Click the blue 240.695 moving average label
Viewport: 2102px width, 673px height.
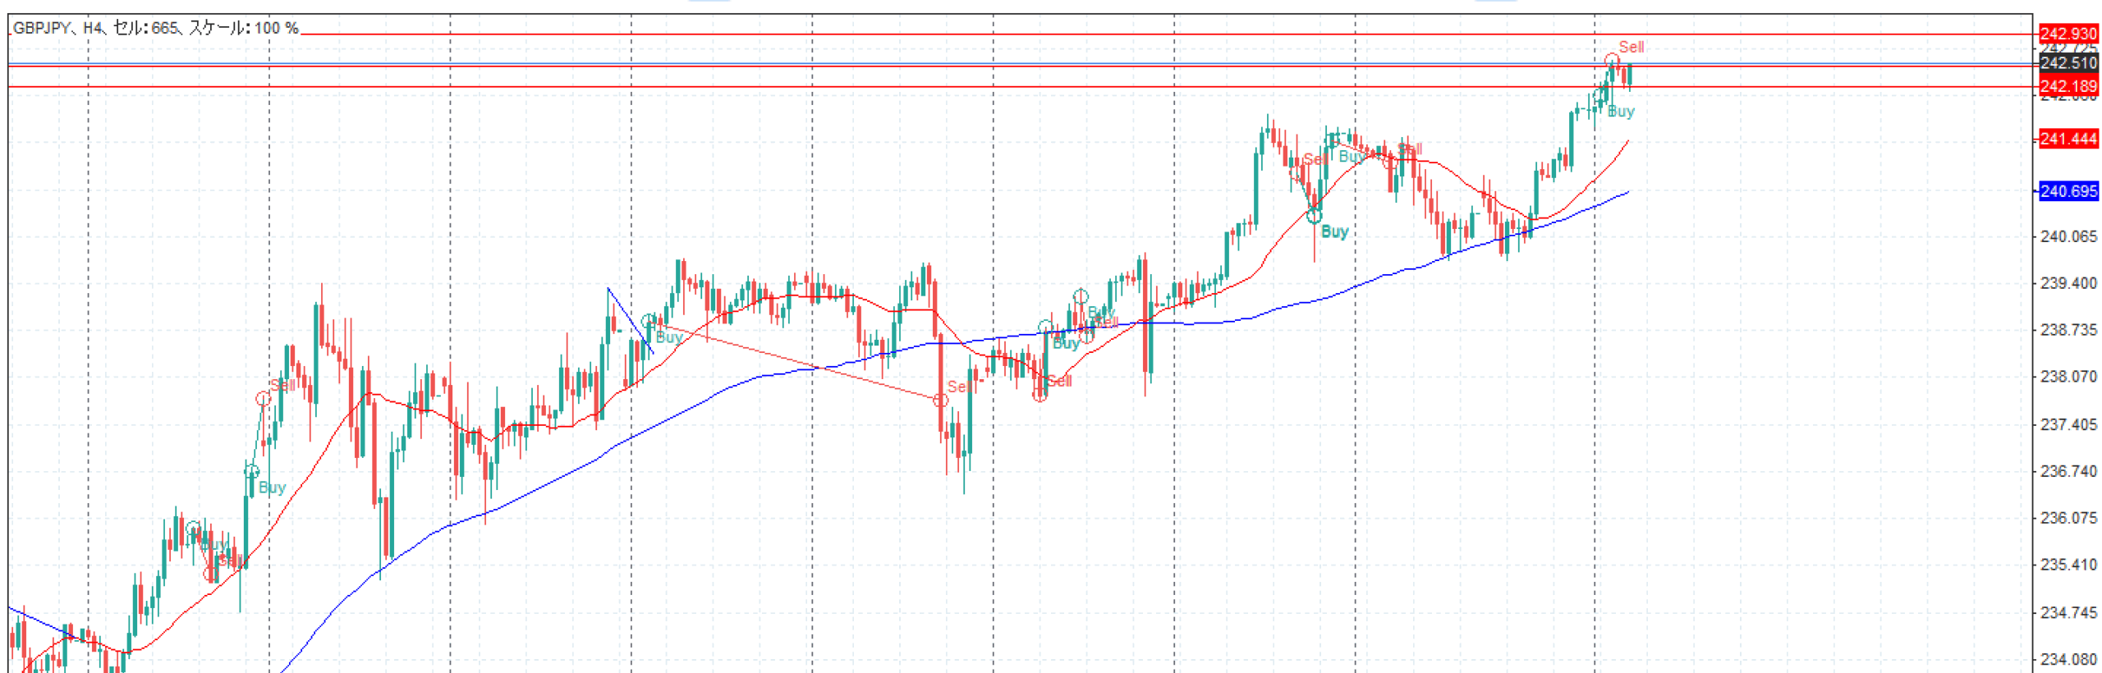(2068, 191)
